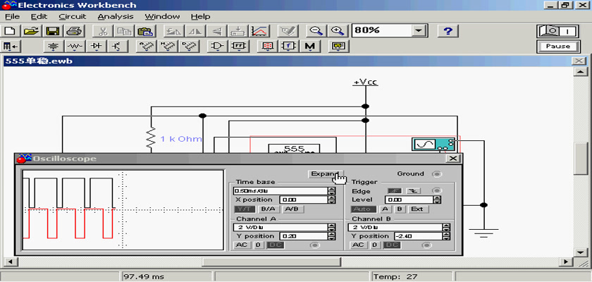Pause the simulation

(557, 47)
